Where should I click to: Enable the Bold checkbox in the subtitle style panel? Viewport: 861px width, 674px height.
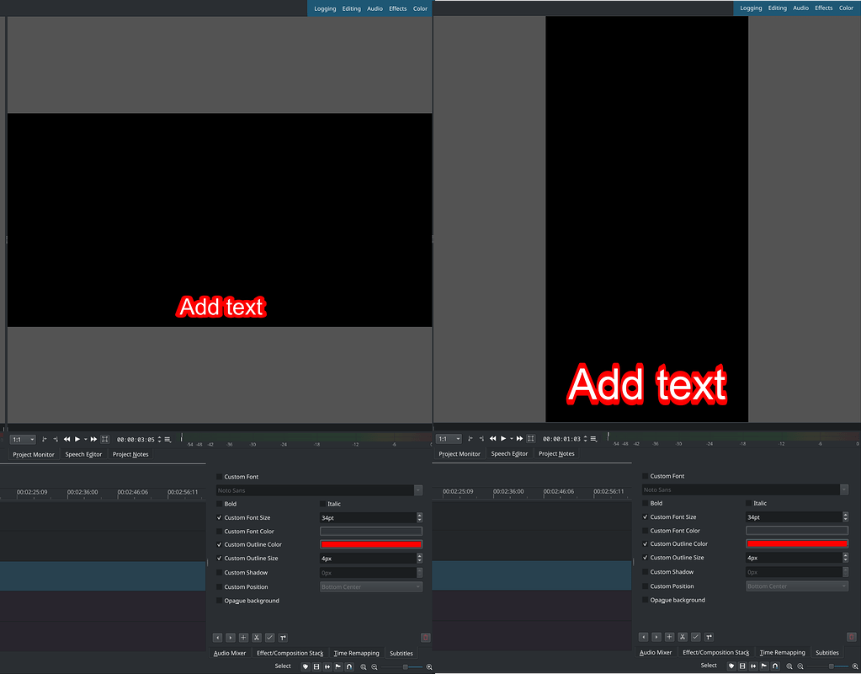[x=220, y=504]
